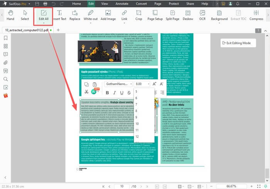This screenshot has width=270, height=189.
Task: Expand the Background dropdown arrow
Action: pyautogui.click(x=219, y=23)
